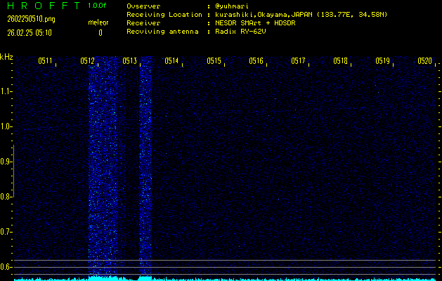The image size is (442, 281).
Task: Select the file name 2602250510.png
Action: point(31,19)
